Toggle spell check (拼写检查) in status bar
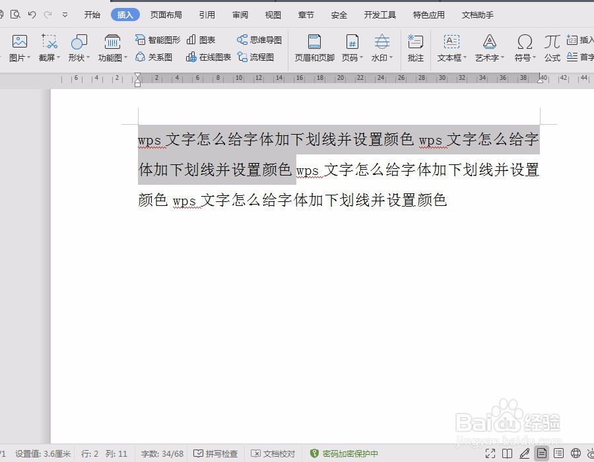594x462 pixels. click(215, 453)
